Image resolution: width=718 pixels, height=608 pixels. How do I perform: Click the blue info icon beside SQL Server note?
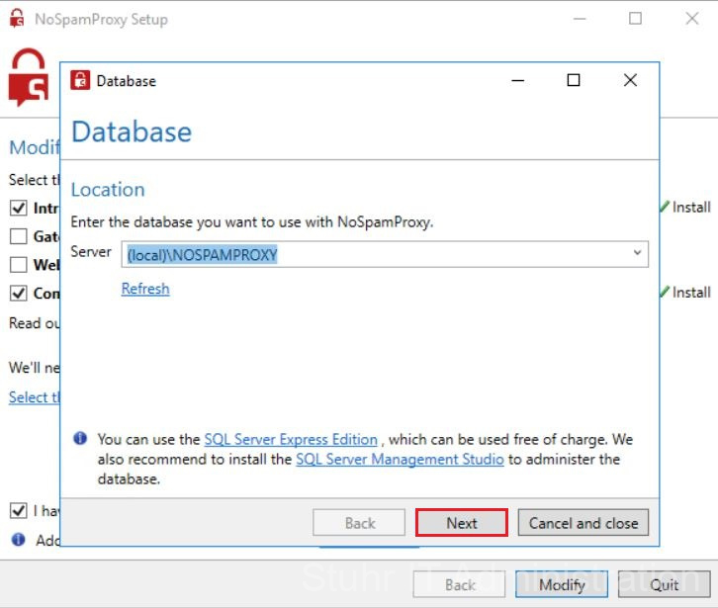(x=80, y=438)
